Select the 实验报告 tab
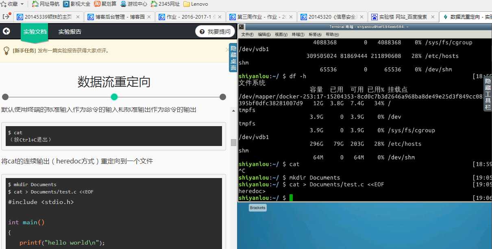492x249 pixels. coord(70,32)
